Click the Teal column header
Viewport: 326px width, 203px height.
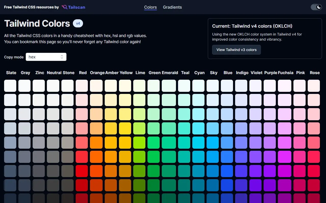[185, 73]
